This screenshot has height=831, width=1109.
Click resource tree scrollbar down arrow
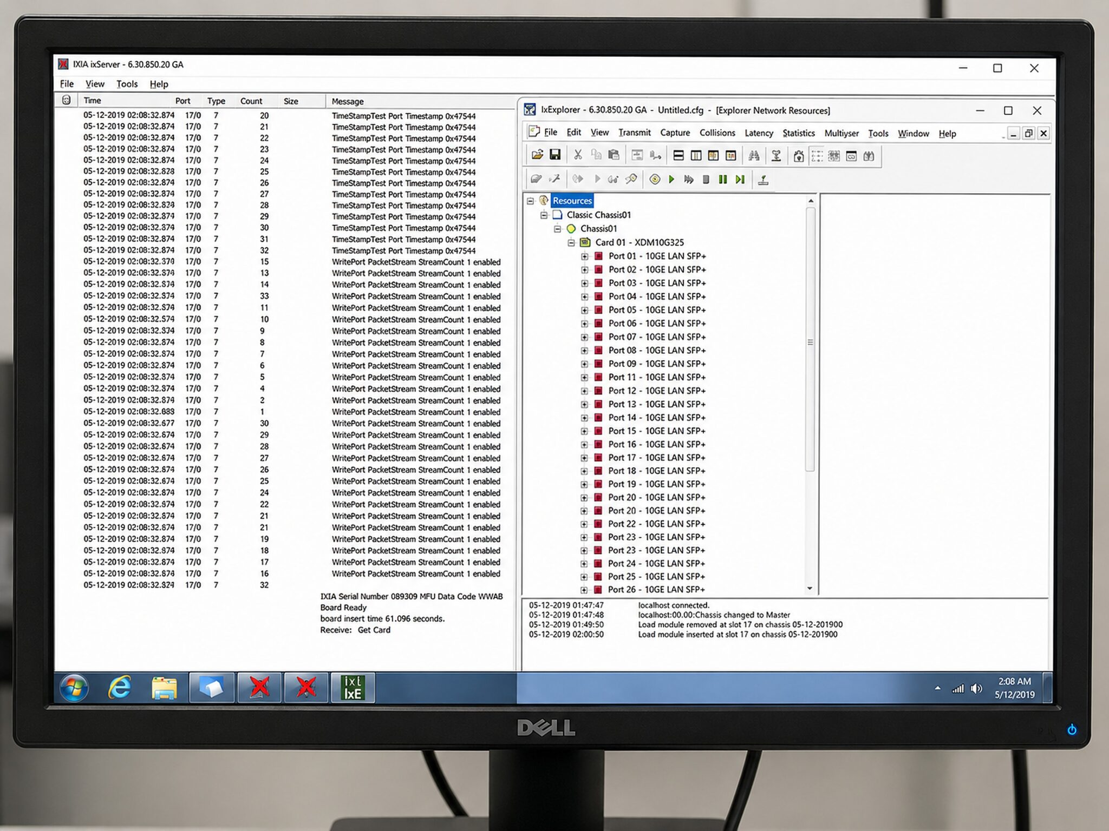[x=810, y=589]
